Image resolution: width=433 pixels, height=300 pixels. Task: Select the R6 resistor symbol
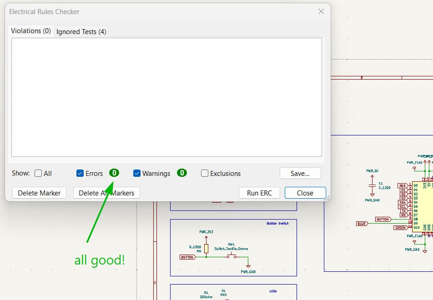(206, 249)
